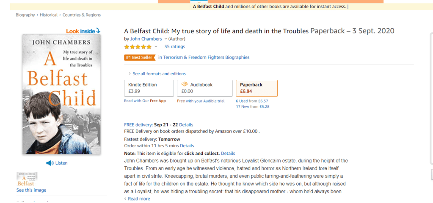The height and width of the screenshot is (203, 433).
Task: Click the Listen speaker icon
Action: (50, 163)
